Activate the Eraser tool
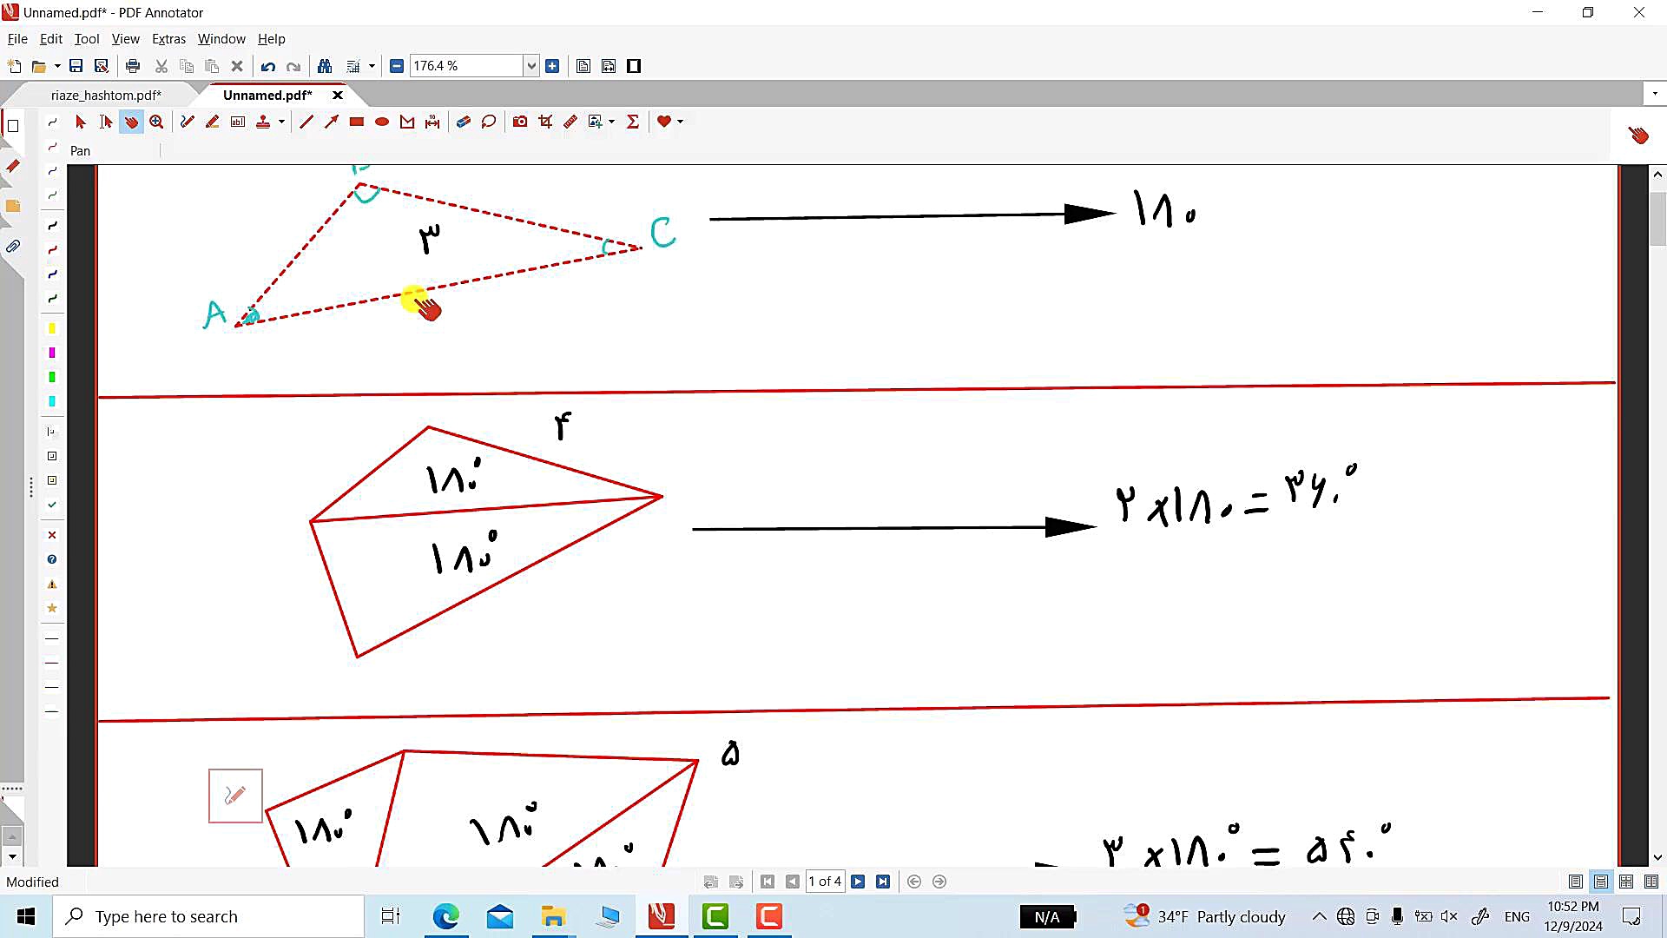 click(463, 122)
